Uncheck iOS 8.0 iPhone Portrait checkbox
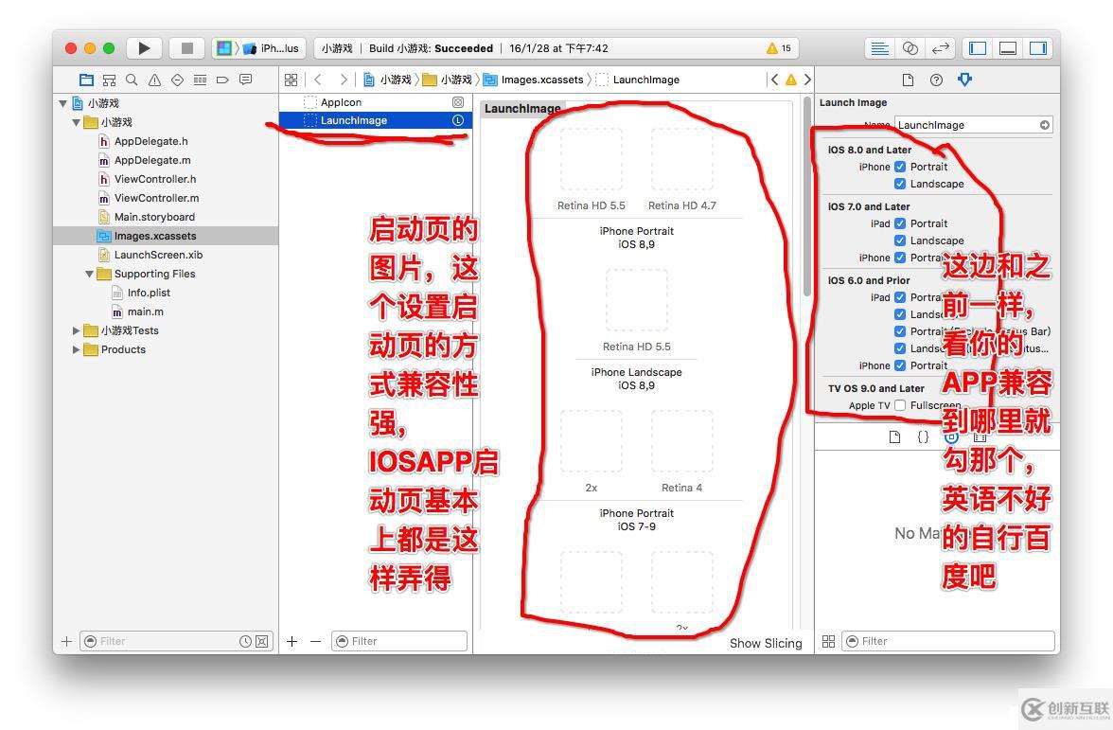The image size is (1113, 730). [x=900, y=167]
